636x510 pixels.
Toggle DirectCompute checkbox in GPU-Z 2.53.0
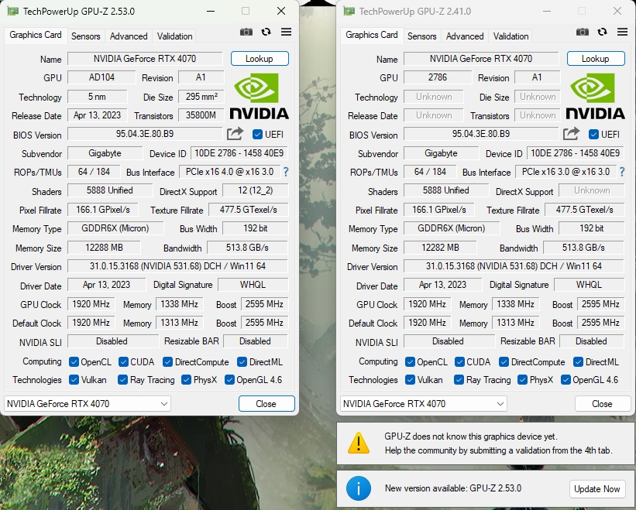pyautogui.click(x=167, y=361)
